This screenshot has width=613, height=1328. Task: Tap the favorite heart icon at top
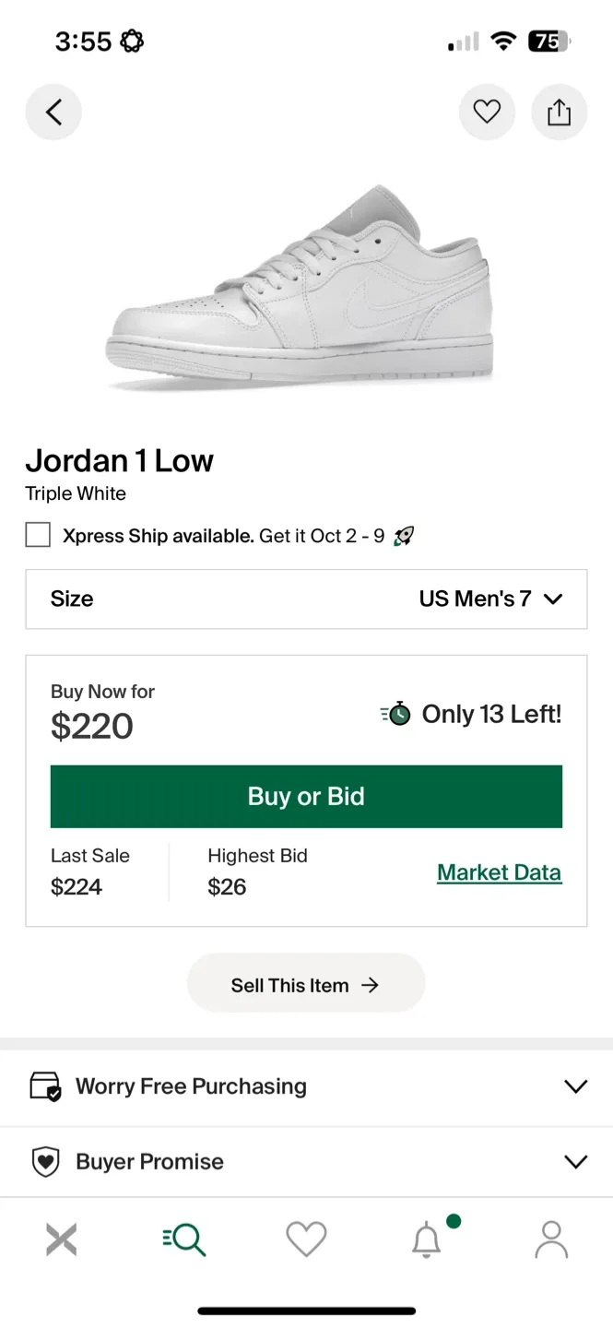pos(487,111)
